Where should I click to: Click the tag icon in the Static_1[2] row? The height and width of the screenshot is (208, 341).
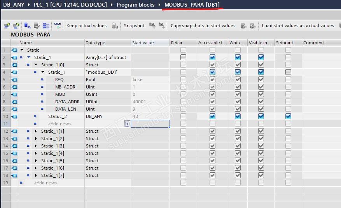(14, 139)
